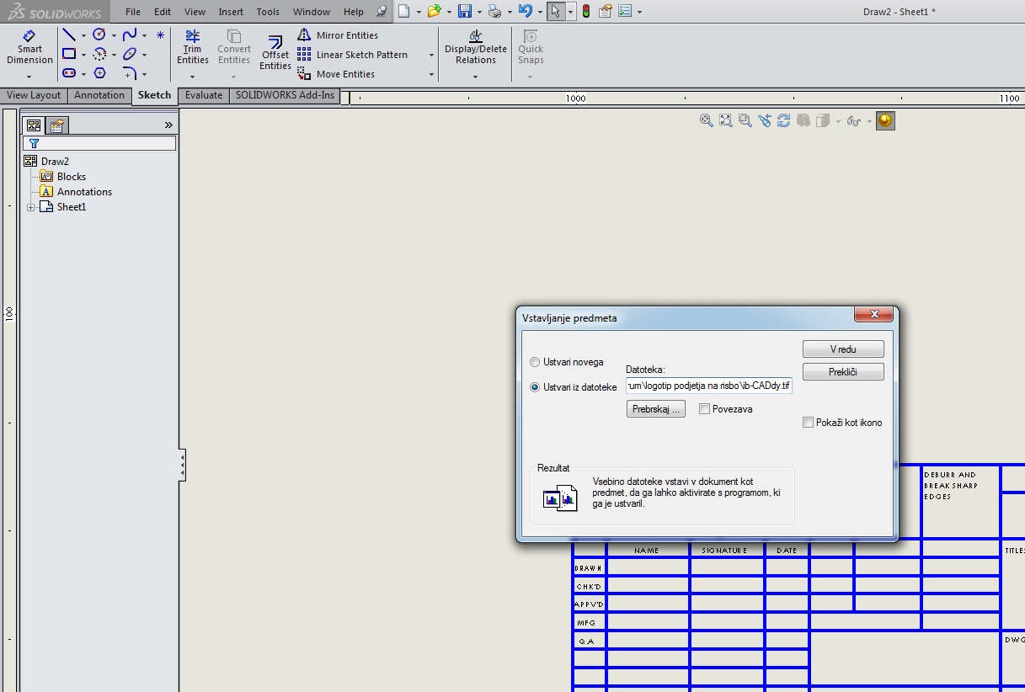Select the Offset Entities tool
Viewport: 1025px width, 692px height.
pos(275,52)
